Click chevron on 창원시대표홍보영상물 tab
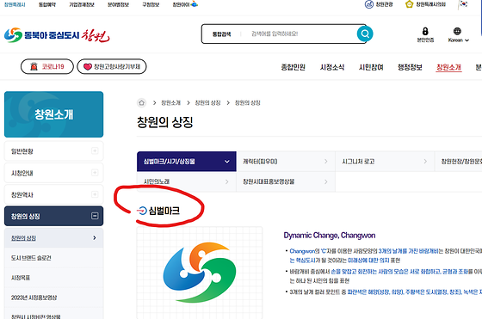 326,181
